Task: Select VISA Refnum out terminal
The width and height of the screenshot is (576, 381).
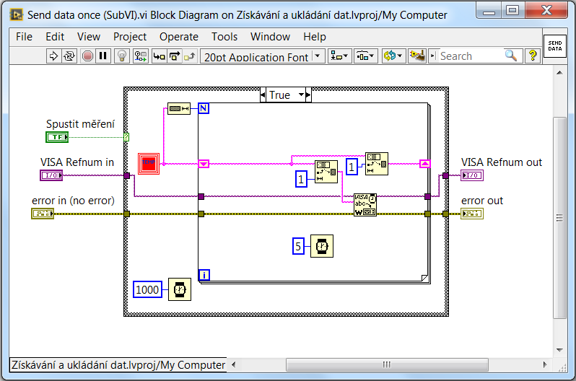Action: [472, 175]
